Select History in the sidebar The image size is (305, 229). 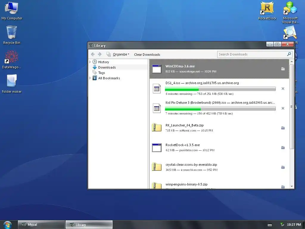[103, 62]
